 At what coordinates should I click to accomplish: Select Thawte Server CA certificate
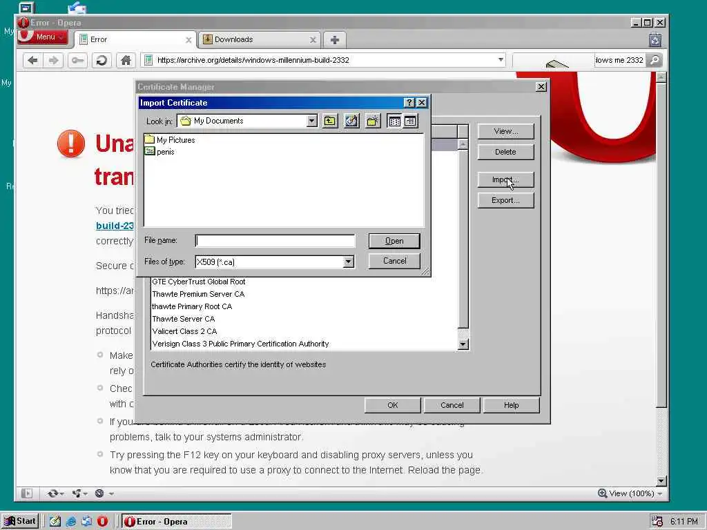pyautogui.click(x=184, y=319)
